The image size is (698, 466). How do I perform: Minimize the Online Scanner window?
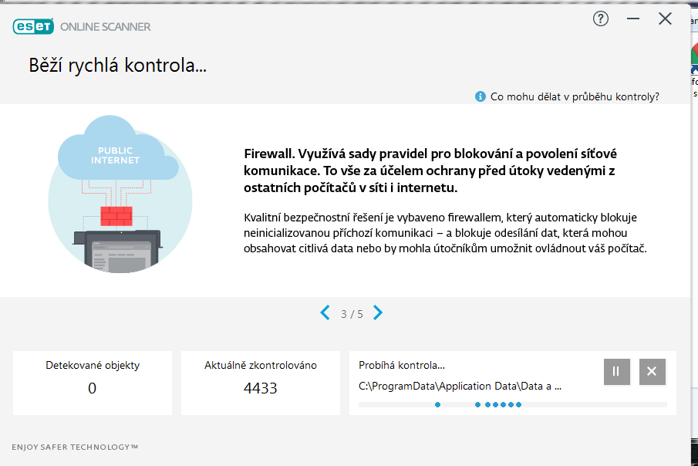pos(633,19)
